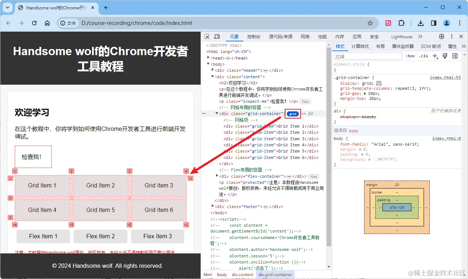Expand the header div ellipsis
468x279 pixels.
pos(266,71)
